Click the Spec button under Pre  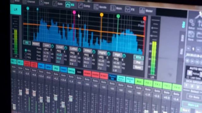138,67
